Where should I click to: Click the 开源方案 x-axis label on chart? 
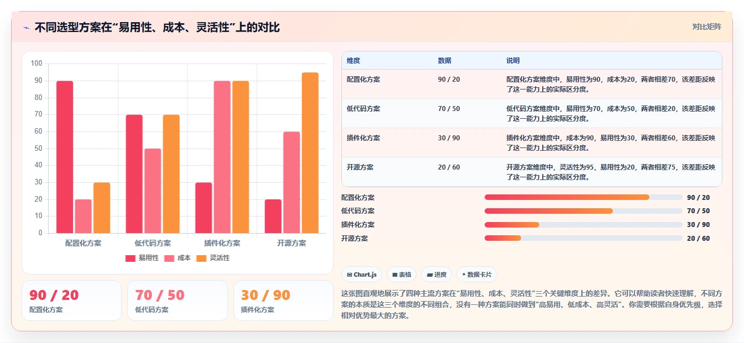click(x=292, y=243)
